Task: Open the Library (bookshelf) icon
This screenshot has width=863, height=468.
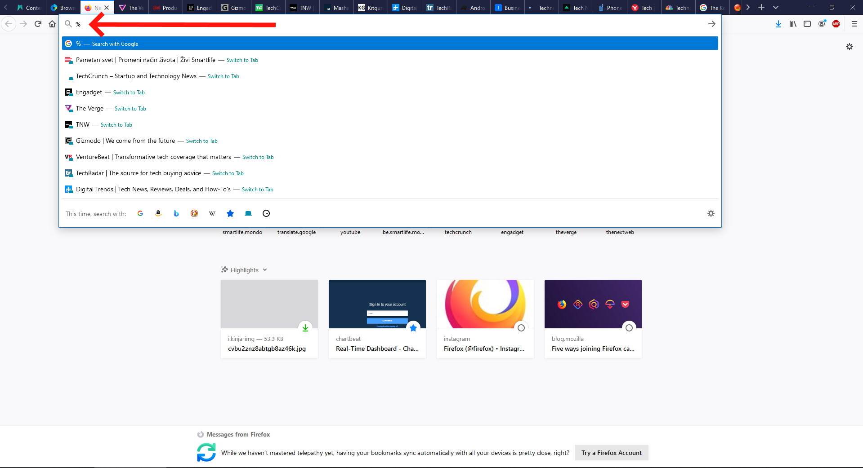Action: pyautogui.click(x=792, y=24)
